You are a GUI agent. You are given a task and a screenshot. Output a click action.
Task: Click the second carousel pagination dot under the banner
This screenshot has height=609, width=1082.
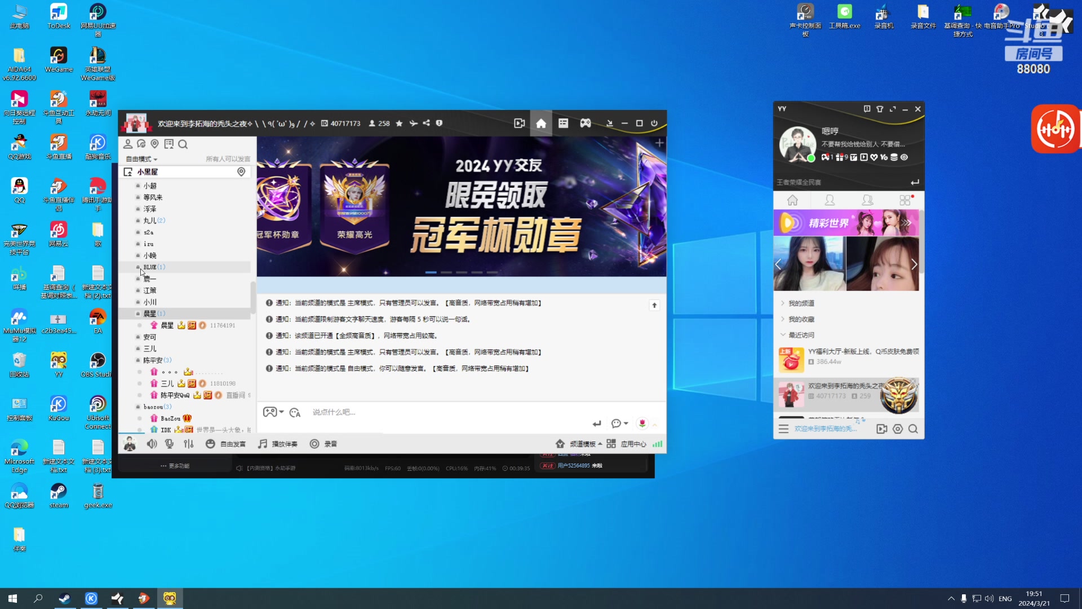[x=447, y=271]
